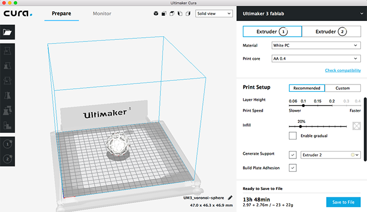Image resolution: width=367 pixels, height=212 pixels.
Task: Open the Print core dropdown AA 0.4
Action: pyautogui.click(x=316, y=59)
